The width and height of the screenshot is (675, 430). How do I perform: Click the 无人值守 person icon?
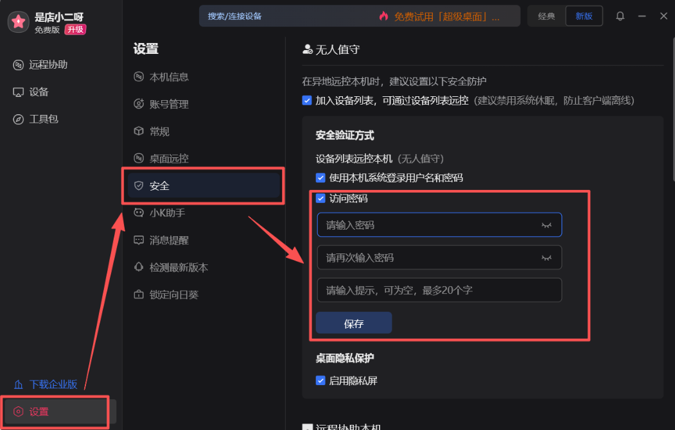point(308,49)
